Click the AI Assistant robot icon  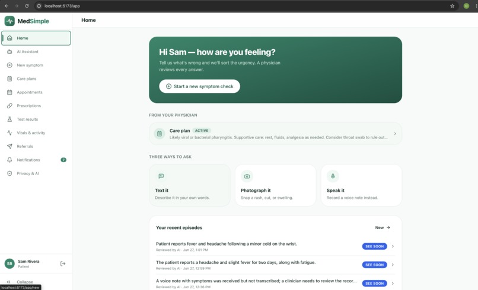pyautogui.click(x=9, y=51)
